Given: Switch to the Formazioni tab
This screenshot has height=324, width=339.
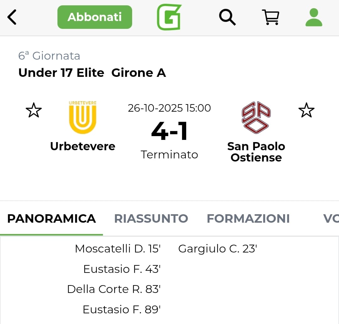Looking at the screenshot, I should click(x=248, y=219).
